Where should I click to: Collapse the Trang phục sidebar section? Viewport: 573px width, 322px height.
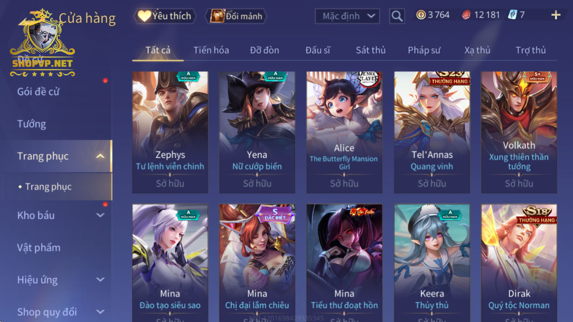click(x=101, y=156)
